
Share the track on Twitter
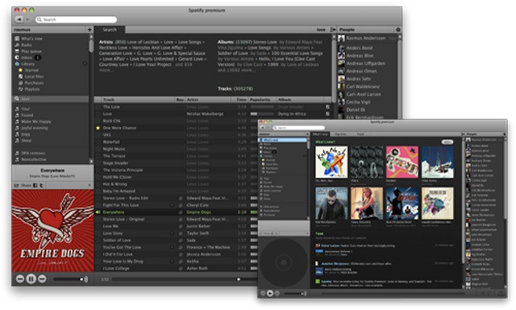(x=41, y=186)
